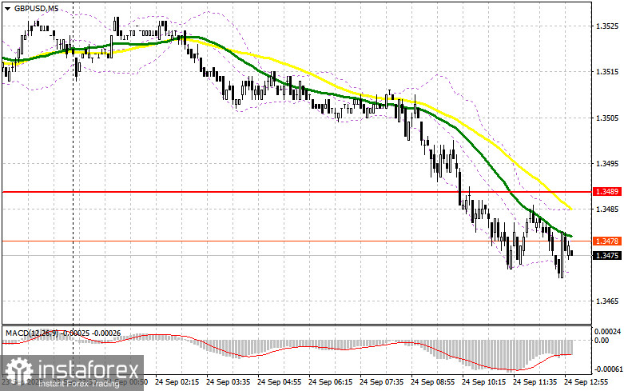Image resolution: width=624 pixels, height=391 pixels.
Task: Click the 1.3505 price axis label
Action: pyautogui.click(x=607, y=118)
